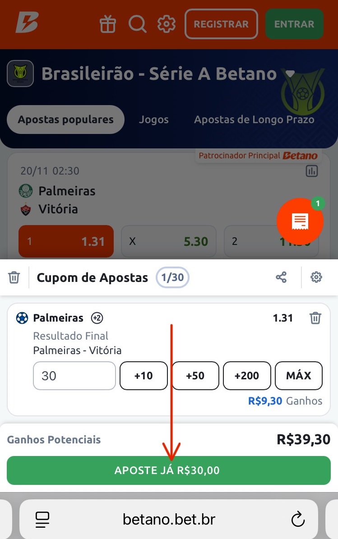Expand the +2 extra markets badge
Viewport: 338px width, 539px height.
97,318
